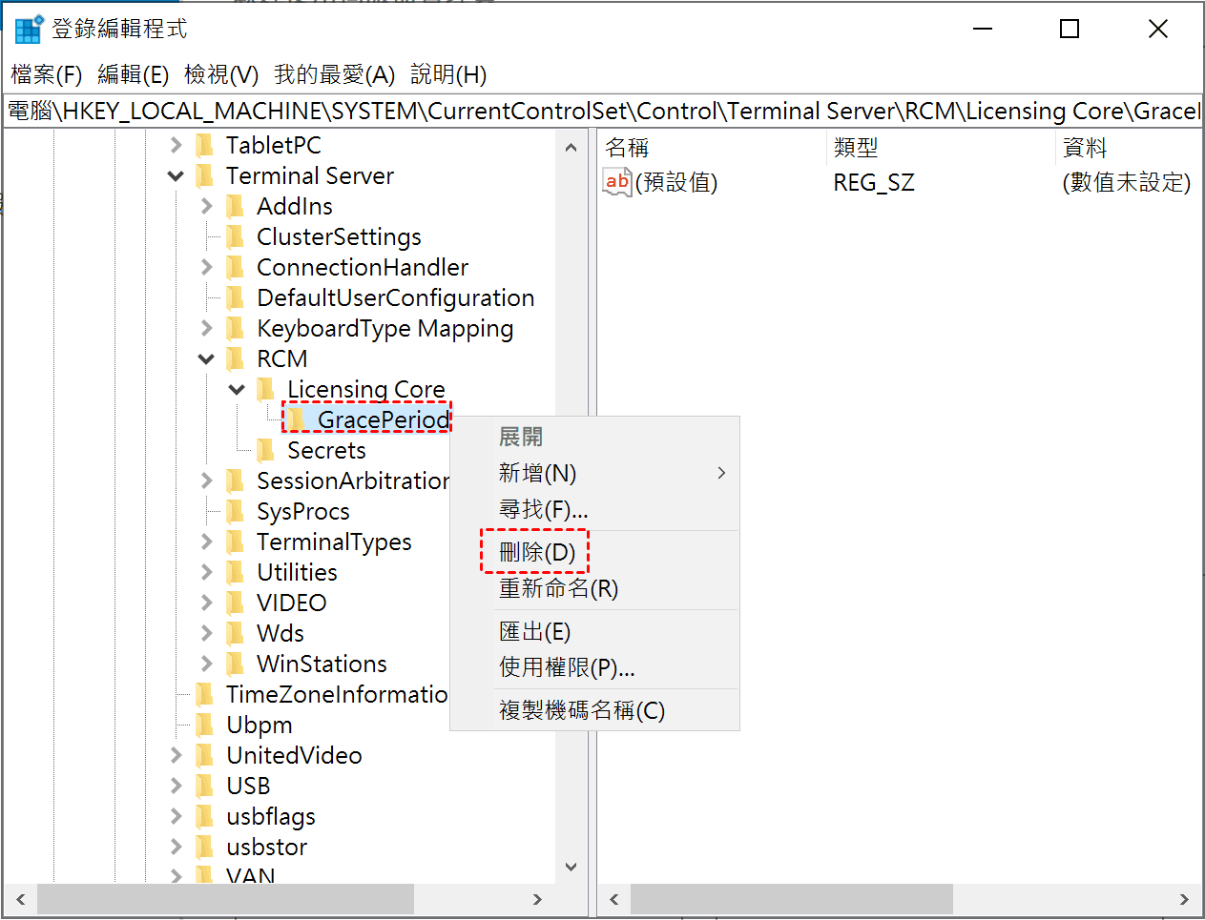Click the Registry Editor app icon in title bar

click(29, 30)
